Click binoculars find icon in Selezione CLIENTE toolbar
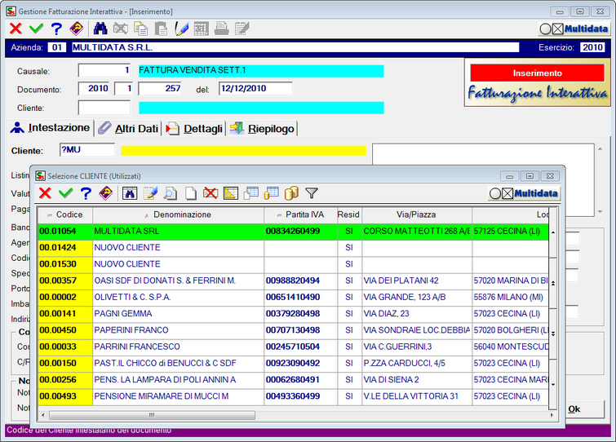 click(x=130, y=193)
